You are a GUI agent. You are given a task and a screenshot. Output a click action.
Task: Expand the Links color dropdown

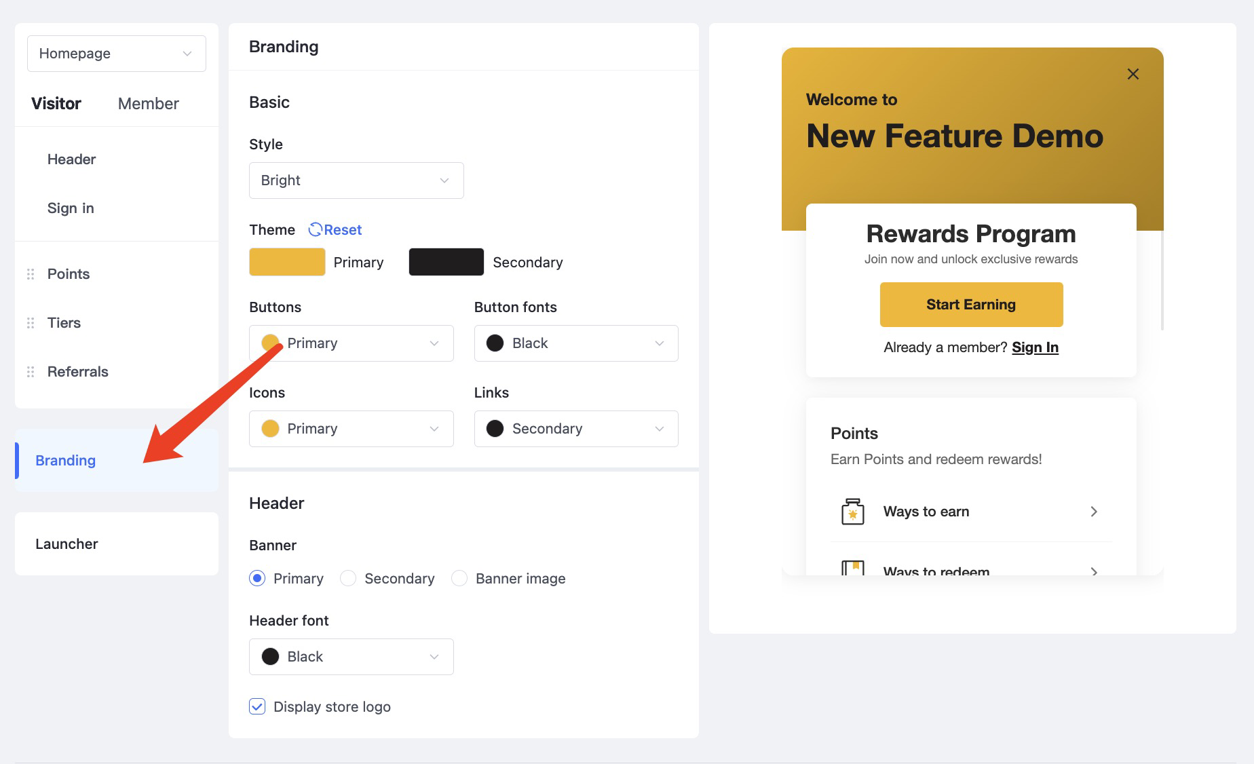pyautogui.click(x=576, y=429)
